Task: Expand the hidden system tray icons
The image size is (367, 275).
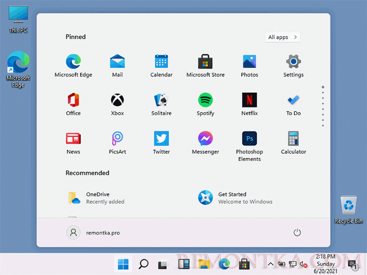Action: [x=271, y=264]
